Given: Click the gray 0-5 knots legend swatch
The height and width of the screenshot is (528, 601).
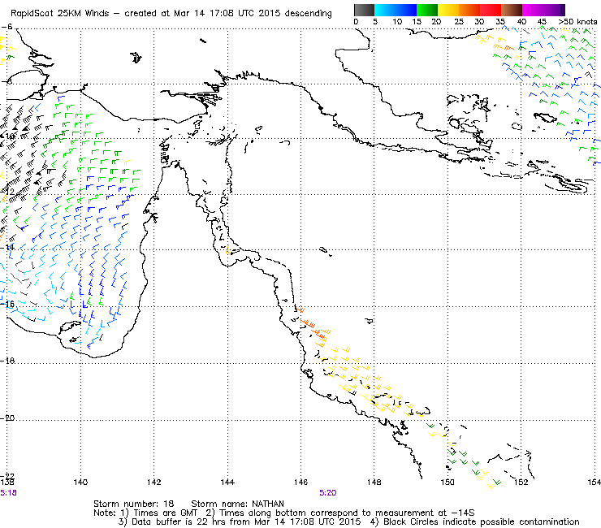Looking at the screenshot, I should (364, 10).
